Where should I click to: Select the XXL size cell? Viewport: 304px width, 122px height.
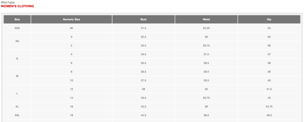pyautogui.click(x=17, y=115)
